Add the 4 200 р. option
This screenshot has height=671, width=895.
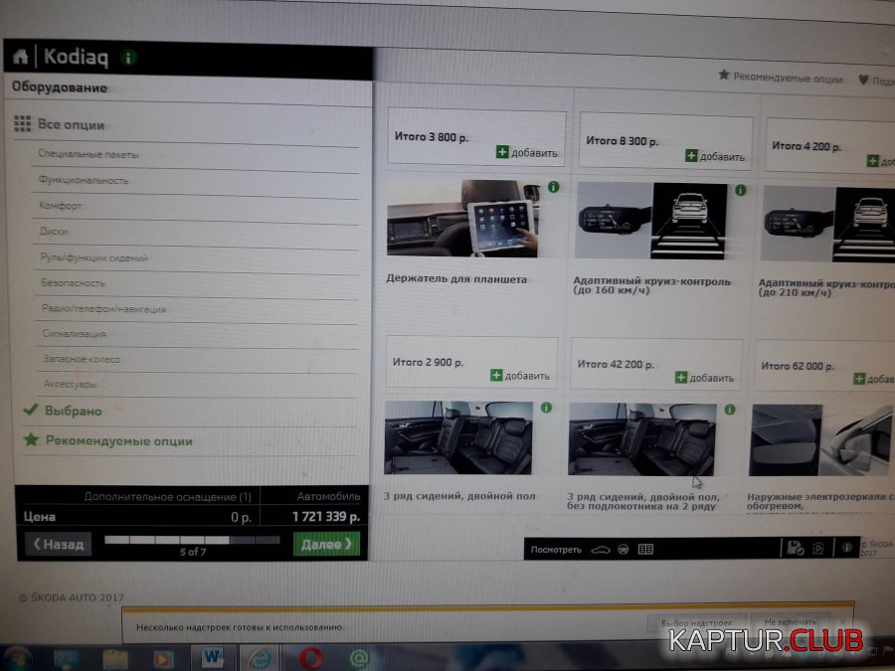click(x=881, y=161)
